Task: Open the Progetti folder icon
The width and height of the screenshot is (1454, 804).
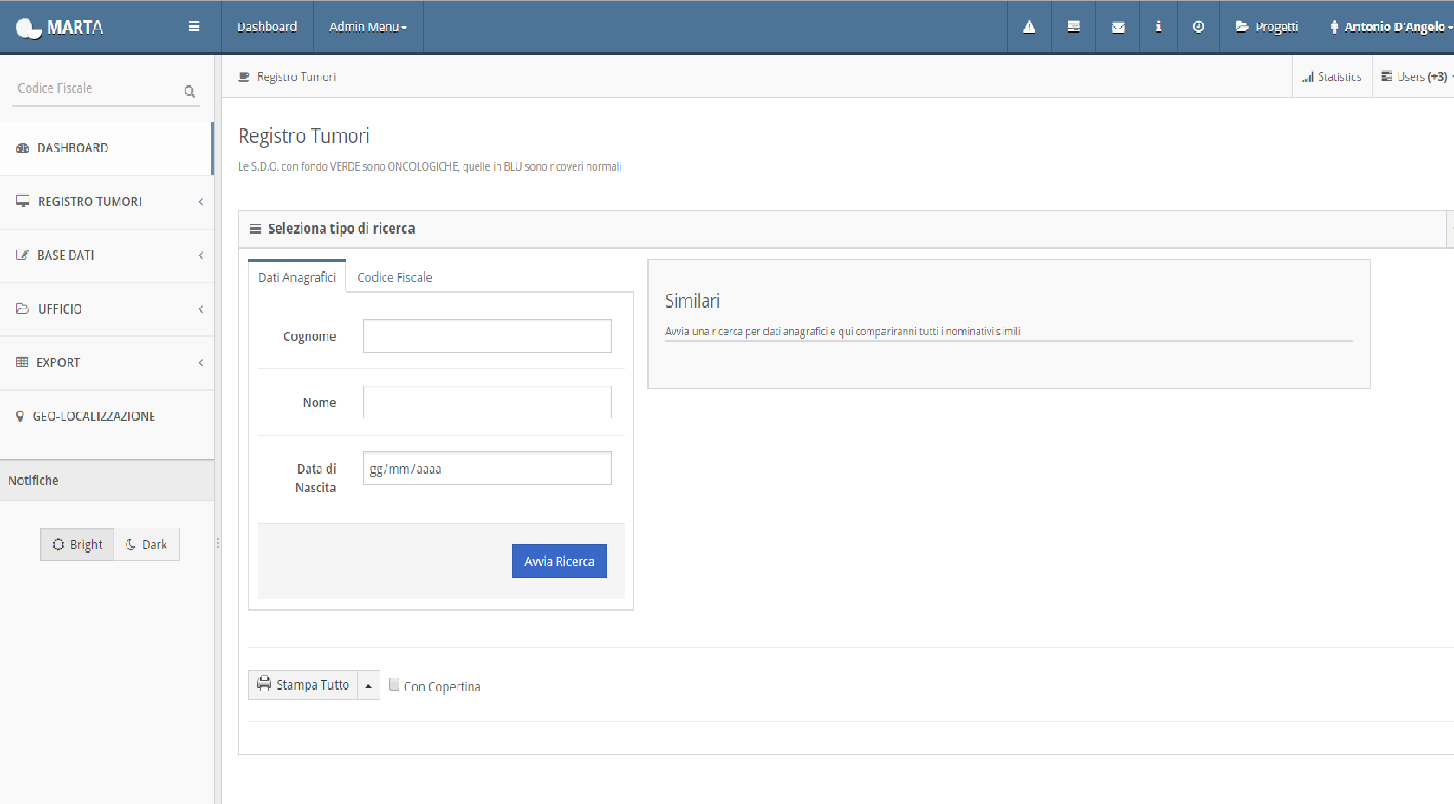Action: (x=1266, y=26)
